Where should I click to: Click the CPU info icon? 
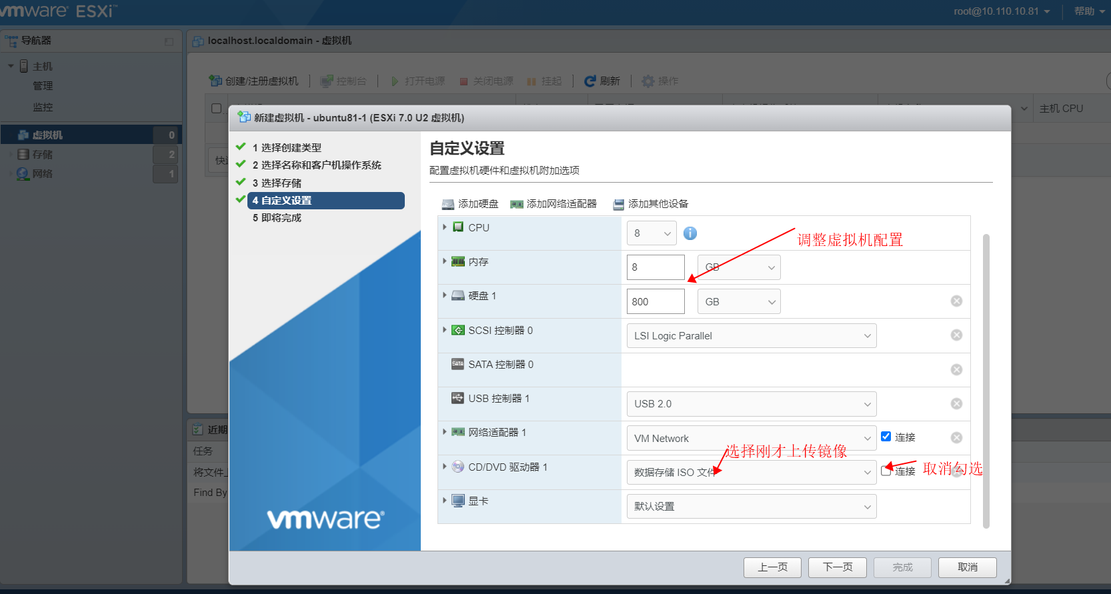[690, 233]
